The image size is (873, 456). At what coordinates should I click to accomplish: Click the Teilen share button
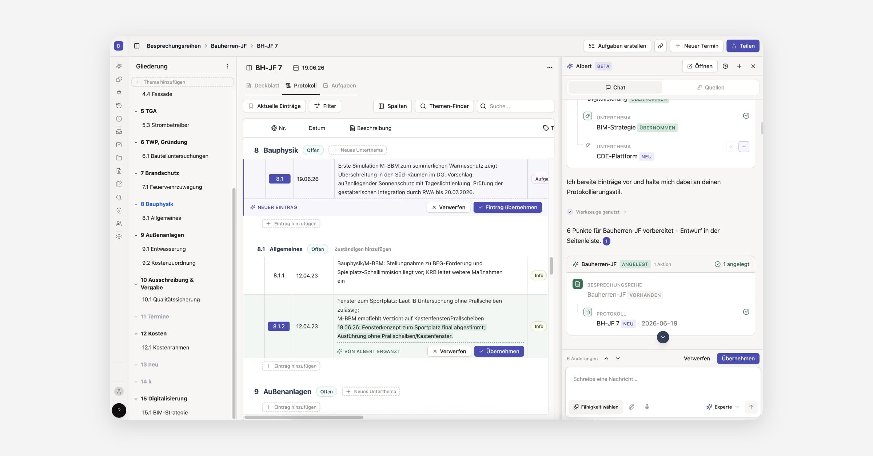click(x=743, y=46)
